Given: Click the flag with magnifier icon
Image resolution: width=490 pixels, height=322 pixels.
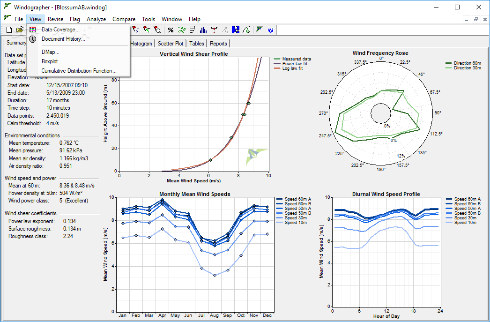Looking at the screenshot, I should coord(158,30).
